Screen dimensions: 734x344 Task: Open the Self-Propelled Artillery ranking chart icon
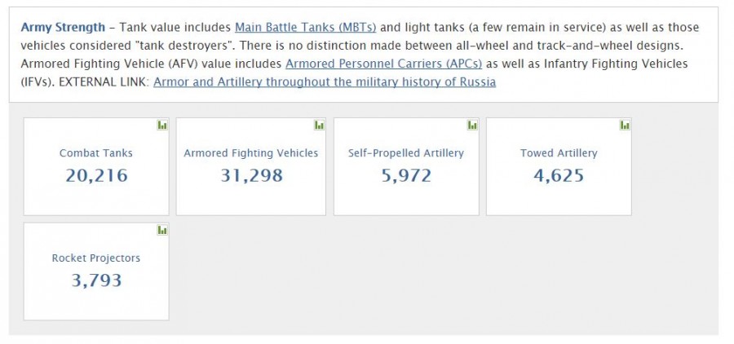(472, 126)
